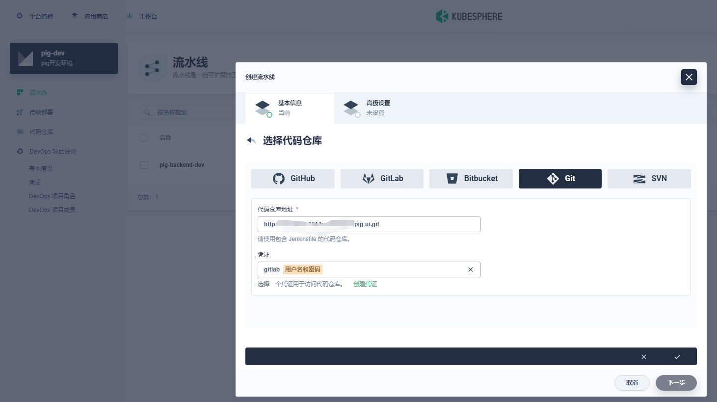
Task: Click the Bitbucket bucket icon
Action: [452, 179]
